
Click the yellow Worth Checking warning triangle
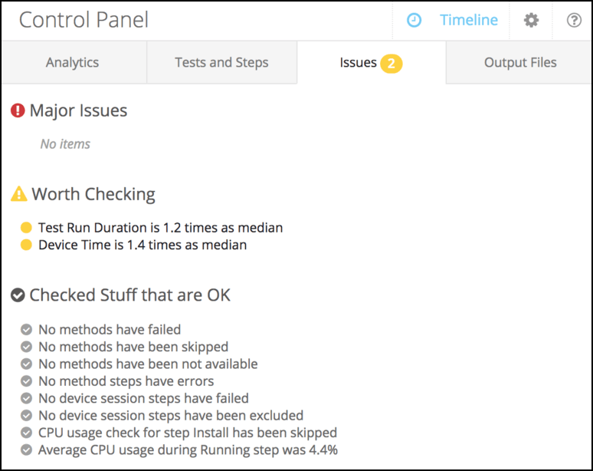point(18,194)
